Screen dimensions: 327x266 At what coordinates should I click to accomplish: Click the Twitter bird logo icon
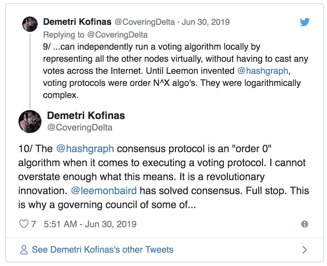pos(305,22)
